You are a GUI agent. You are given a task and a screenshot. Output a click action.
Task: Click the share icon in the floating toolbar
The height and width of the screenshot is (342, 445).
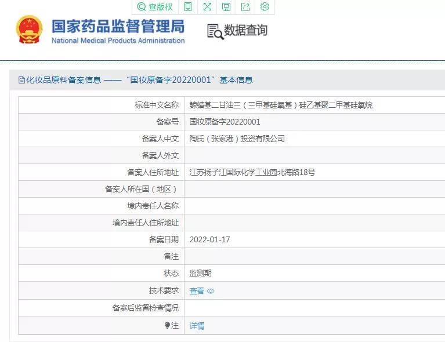coord(245,7)
